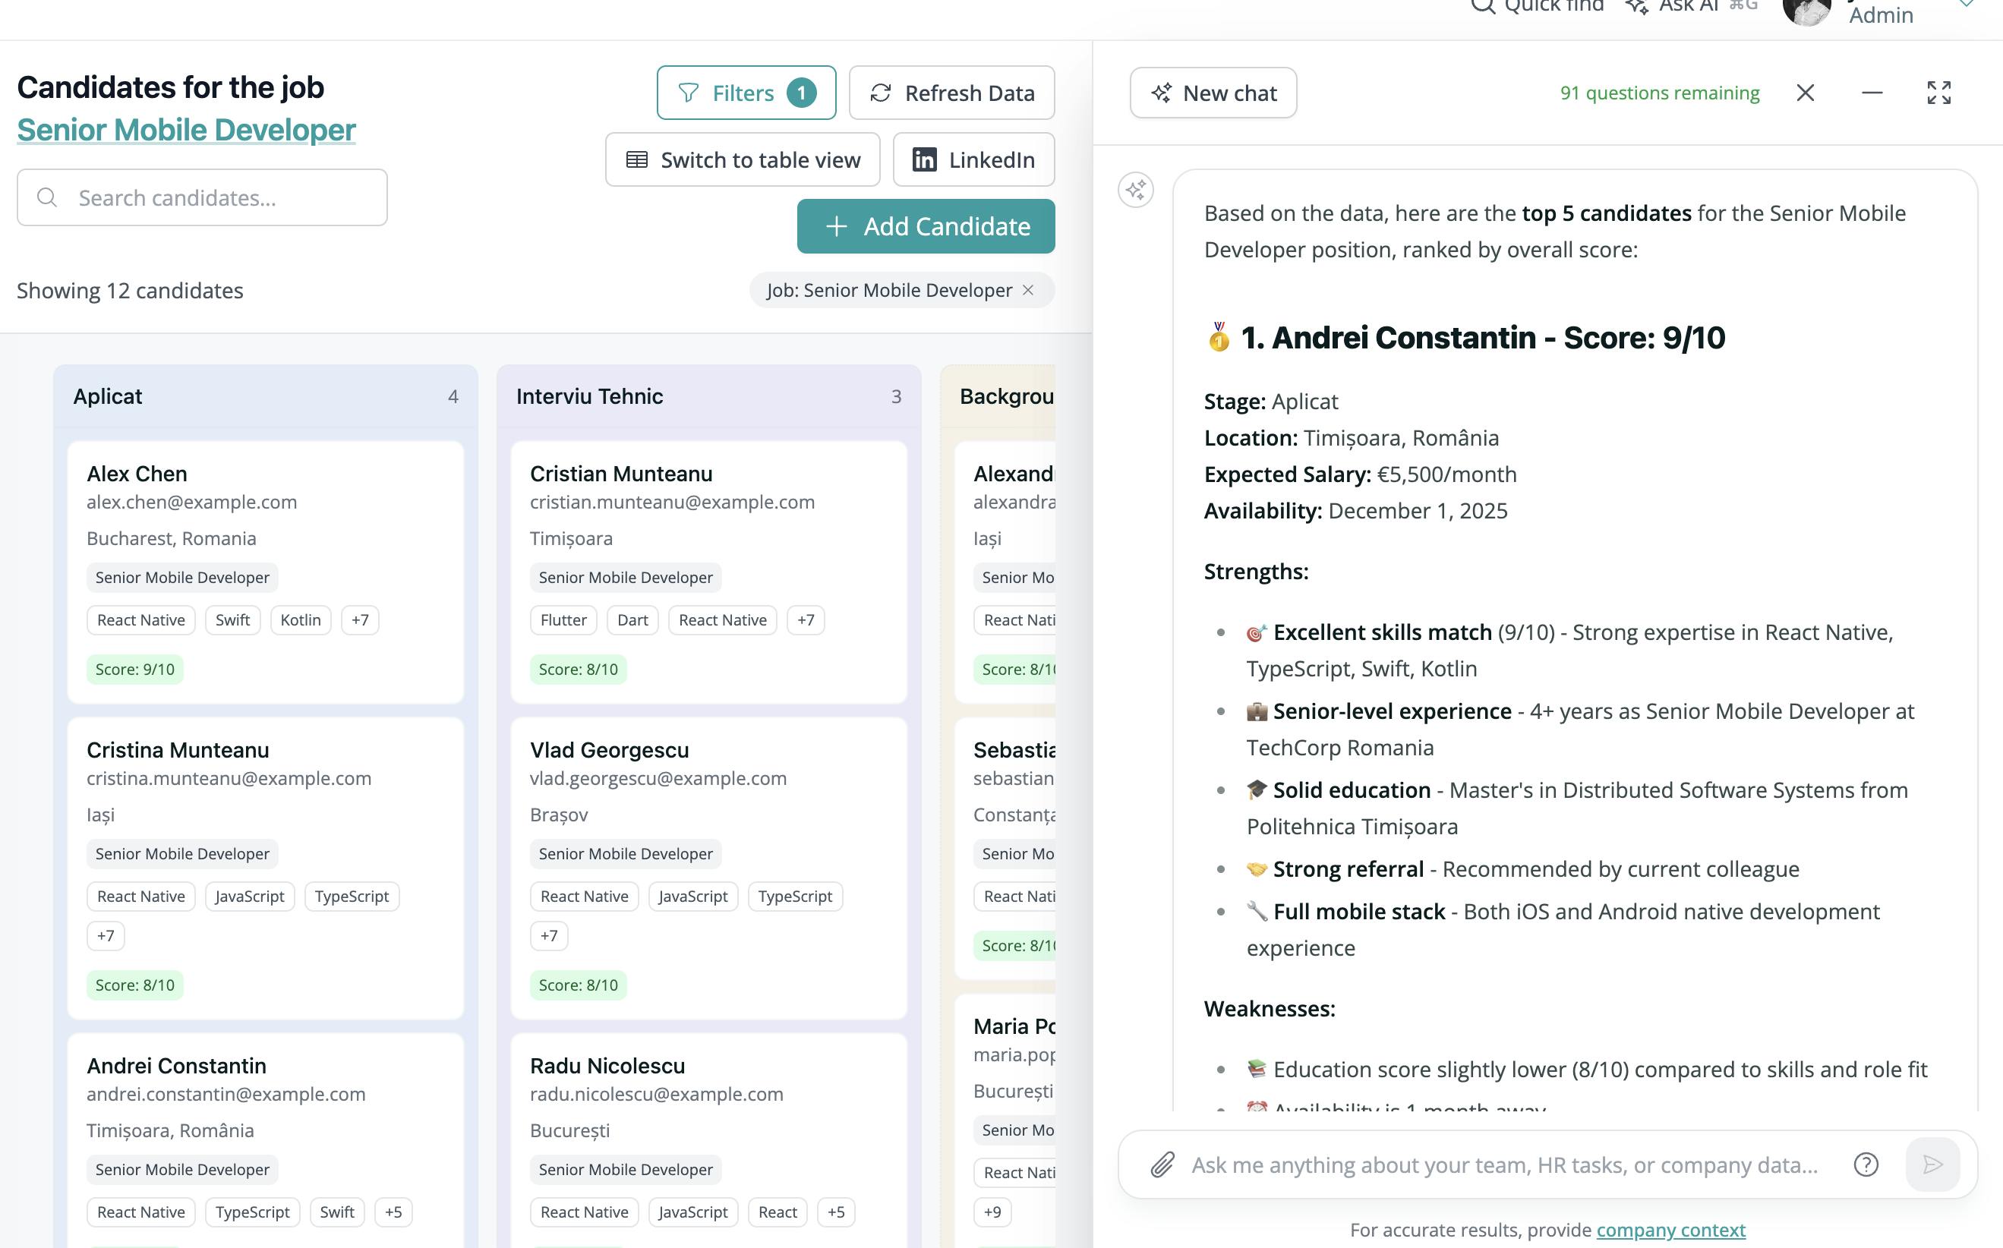This screenshot has height=1248, width=2003.
Task: Attach a file using the paperclip icon
Action: [x=1162, y=1164]
